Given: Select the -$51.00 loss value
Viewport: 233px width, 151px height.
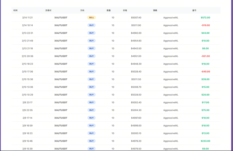Looking at the screenshot, I should coord(205,56).
